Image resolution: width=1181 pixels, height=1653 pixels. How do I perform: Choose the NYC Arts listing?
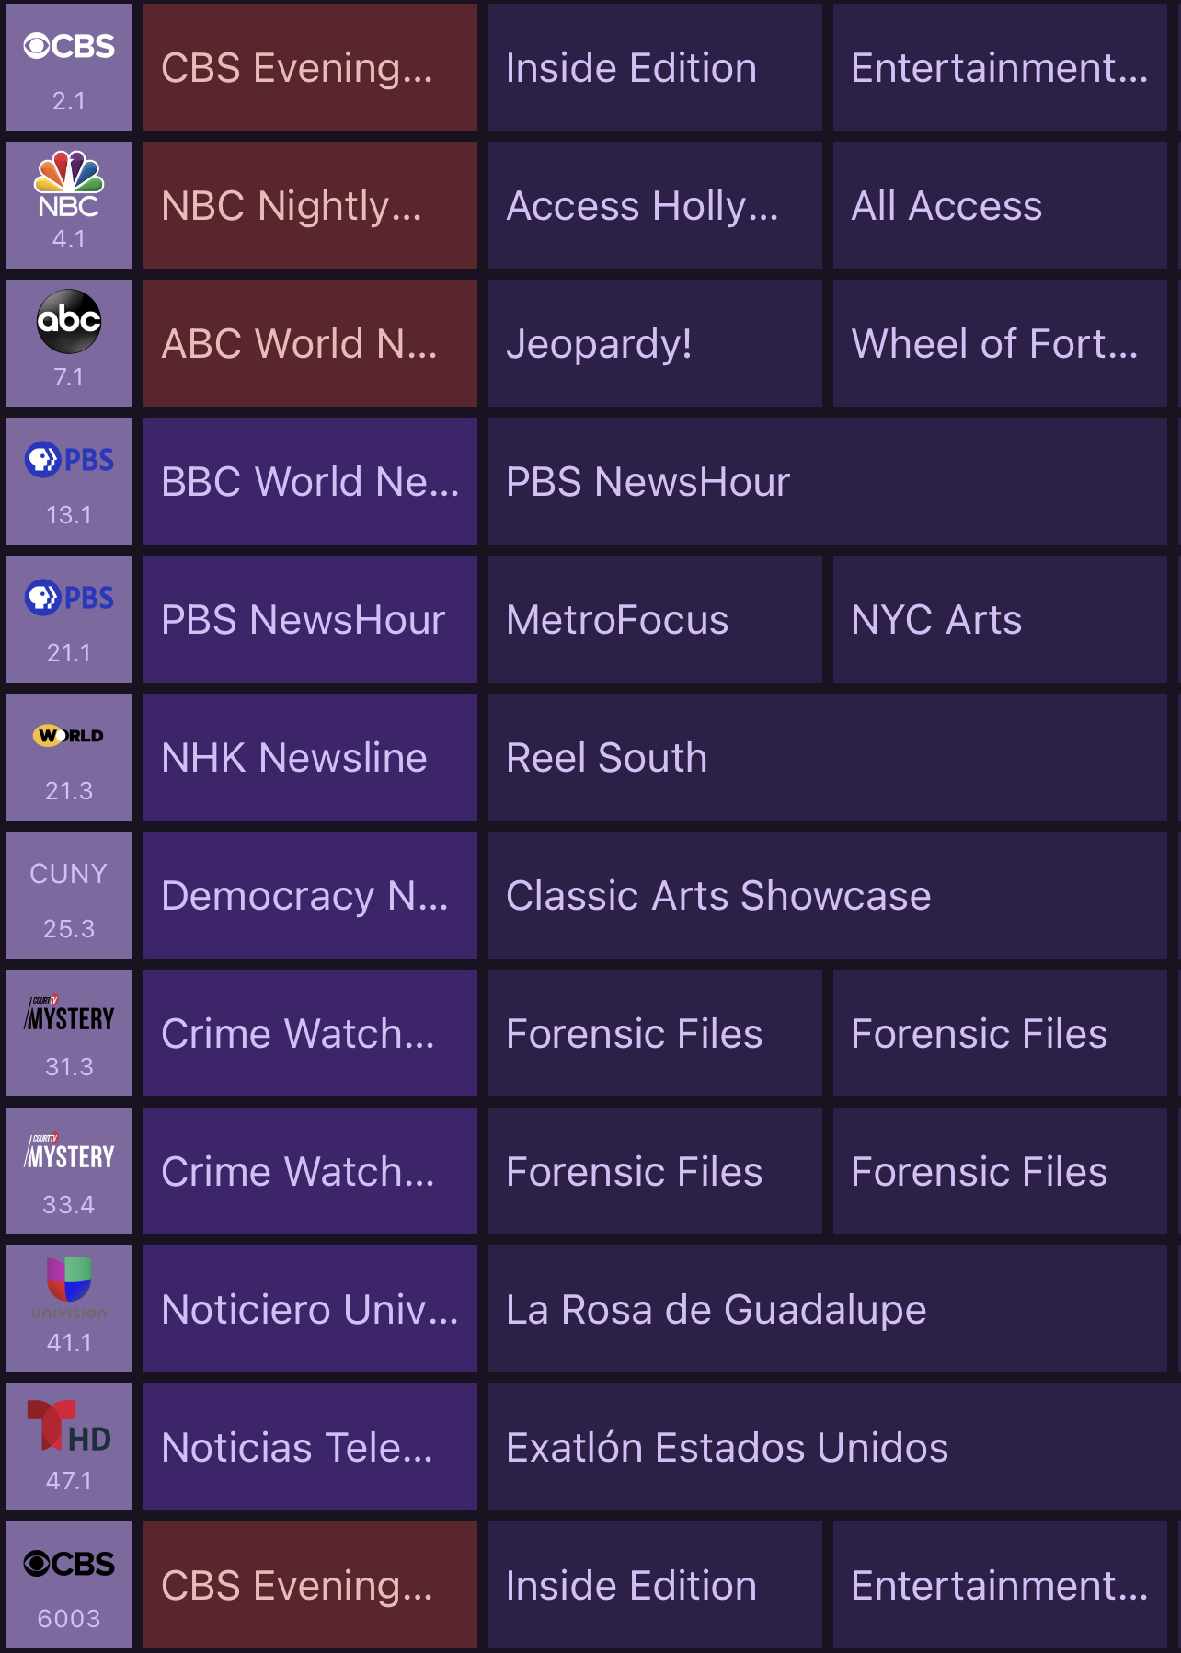coord(1000,619)
